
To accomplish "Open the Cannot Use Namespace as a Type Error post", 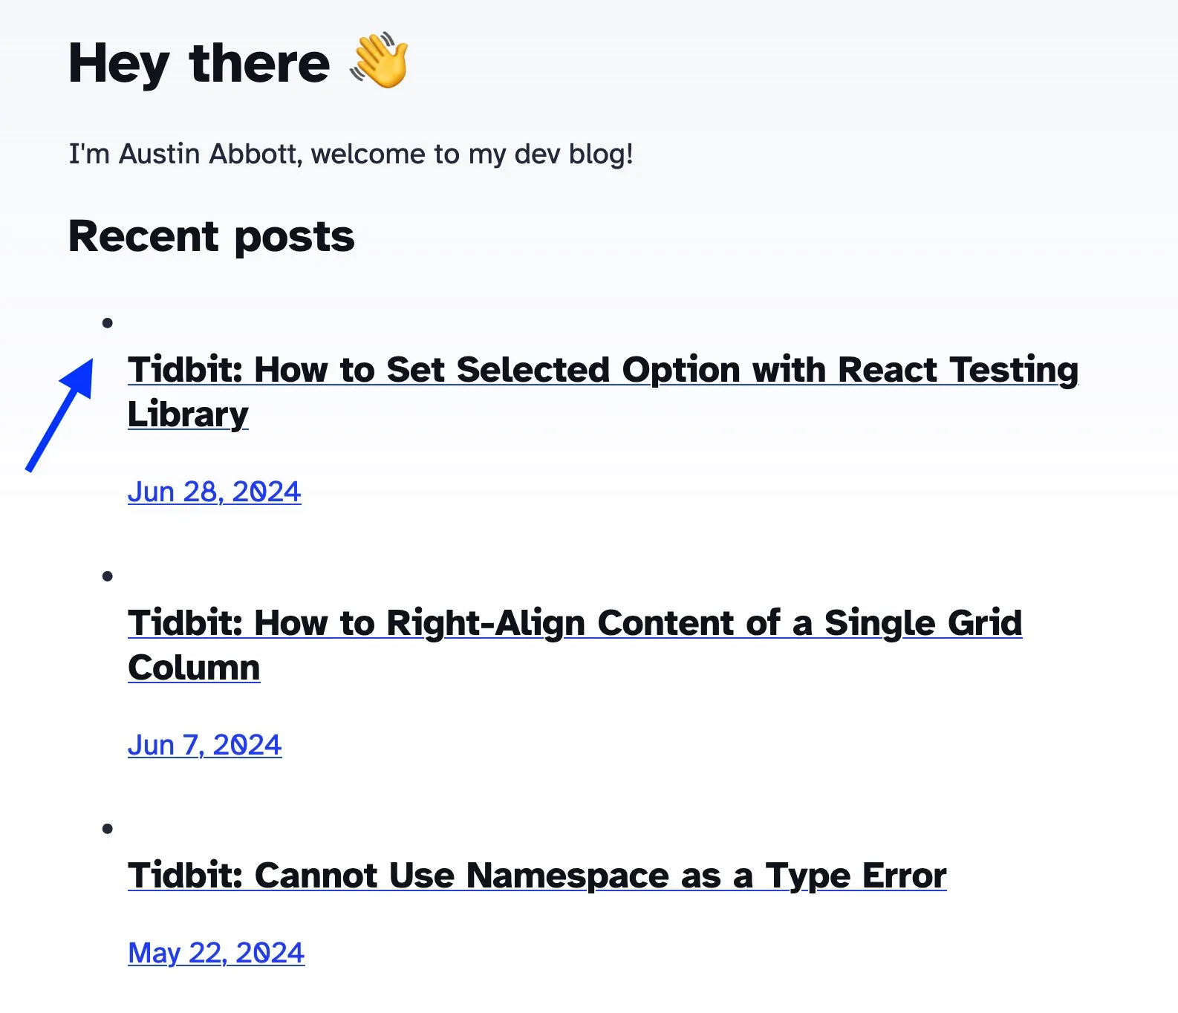I will coord(536,876).
